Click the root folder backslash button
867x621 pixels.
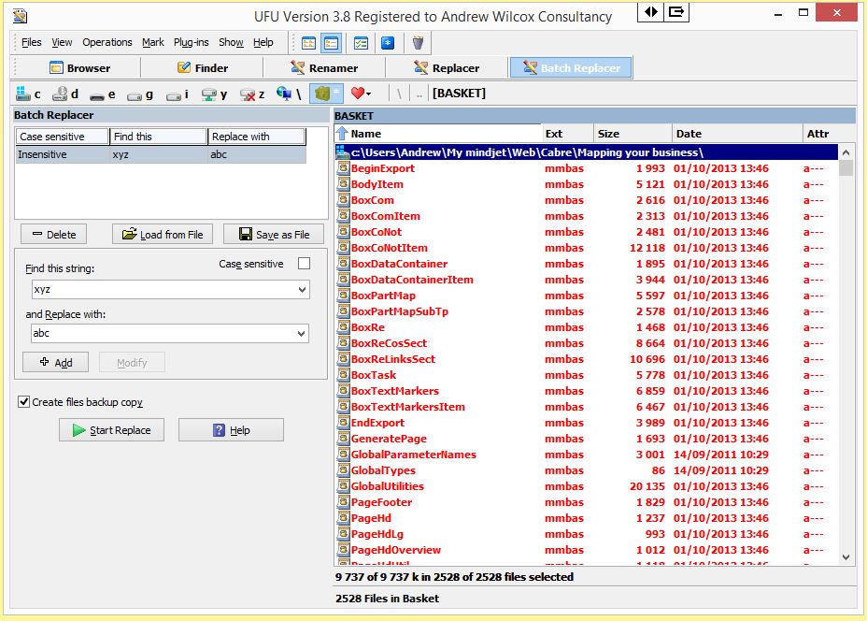coord(399,94)
